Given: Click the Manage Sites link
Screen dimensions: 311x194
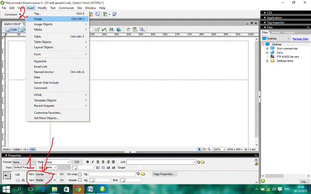Looking at the screenshot, I should [x=300, y=39].
